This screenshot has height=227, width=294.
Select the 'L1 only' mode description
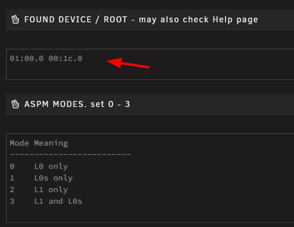51,190
